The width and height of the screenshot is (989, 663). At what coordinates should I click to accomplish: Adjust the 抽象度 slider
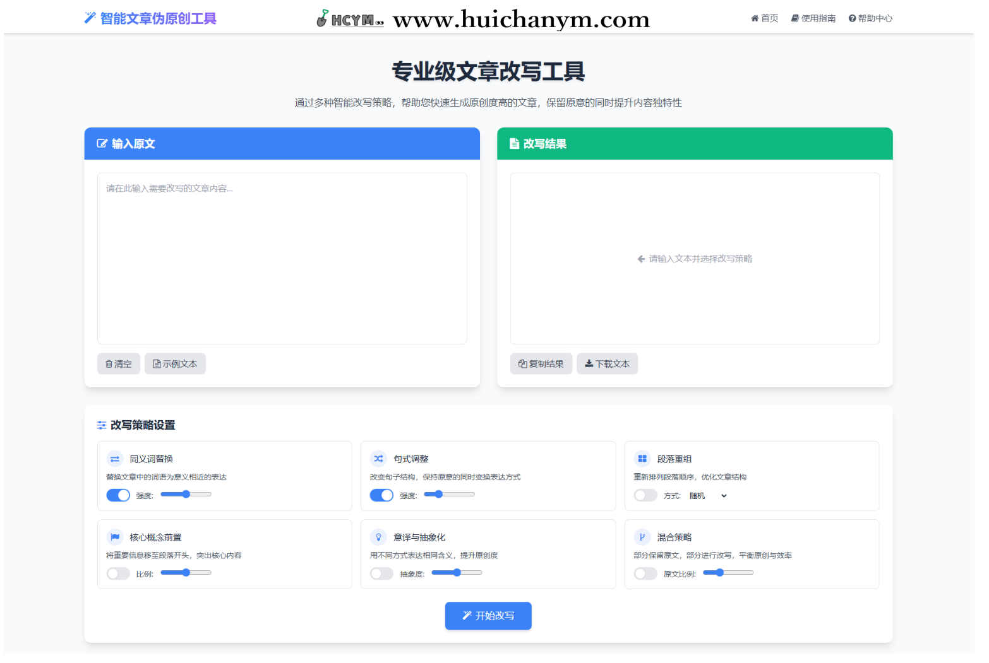point(457,573)
